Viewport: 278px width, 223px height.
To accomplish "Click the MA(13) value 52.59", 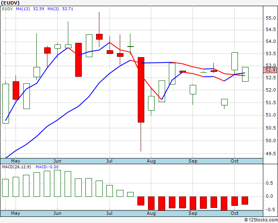I will tap(39, 9).
